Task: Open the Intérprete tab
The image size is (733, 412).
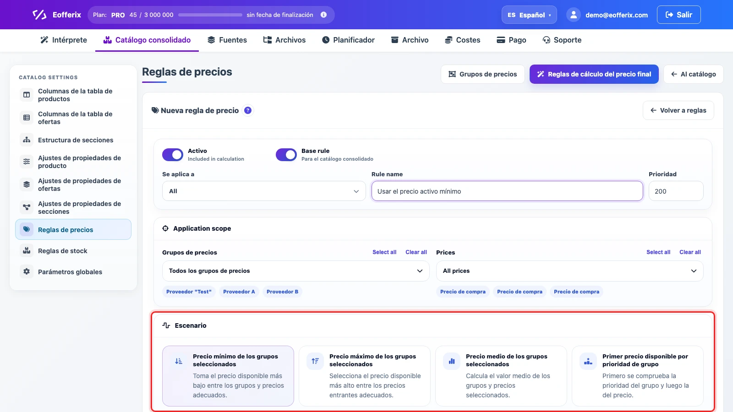Action: pos(64,40)
